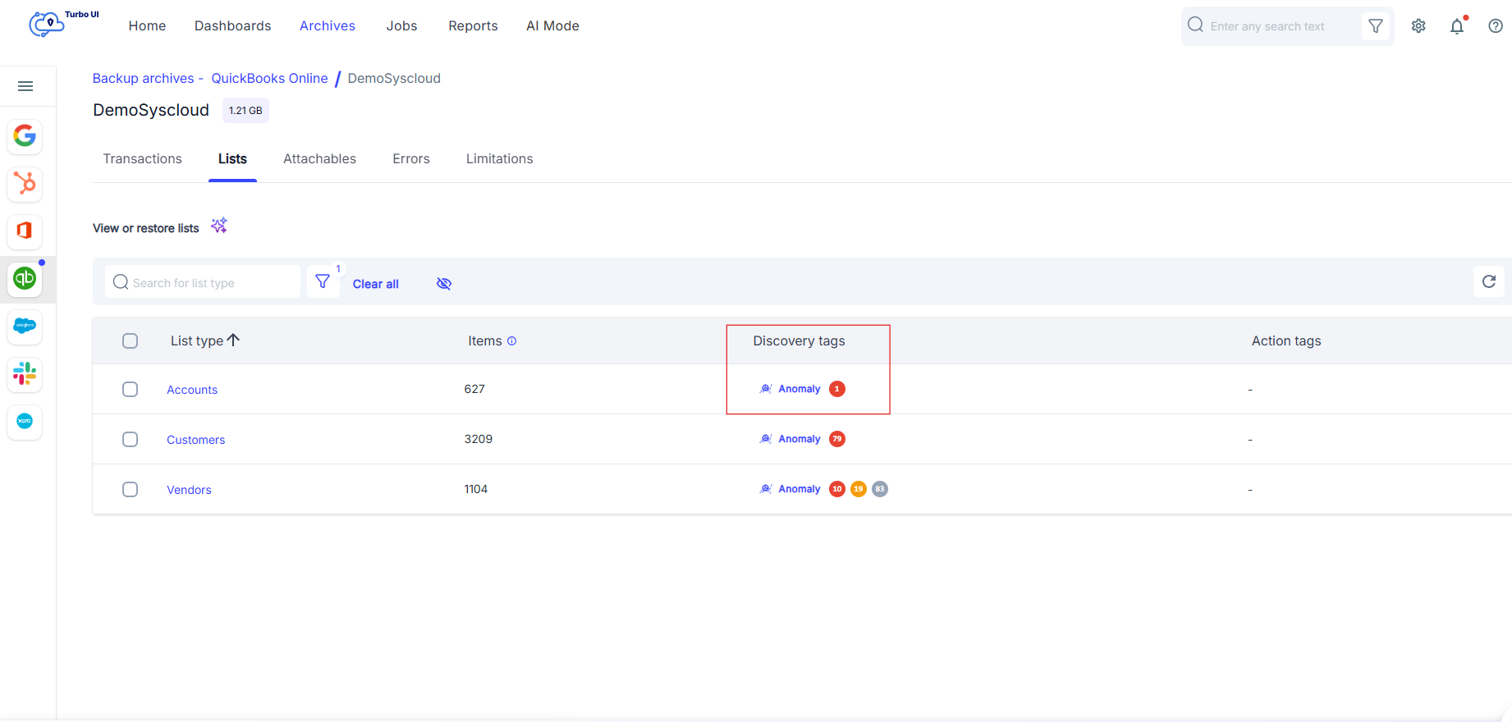
Task: Refresh the lists table
Action: [x=1489, y=281]
